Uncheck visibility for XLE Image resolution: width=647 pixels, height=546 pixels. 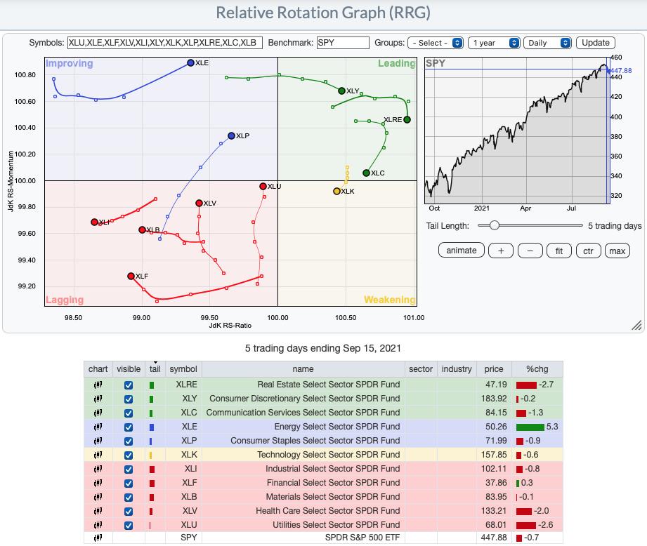pyautogui.click(x=129, y=427)
